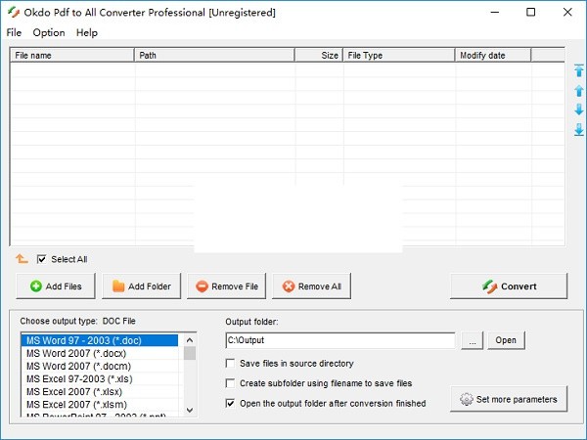Uncheck the Select All checkbox
Image resolution: width=587 pixels, height=440 pixels.
pyautogui.click(x=41, y=259)
